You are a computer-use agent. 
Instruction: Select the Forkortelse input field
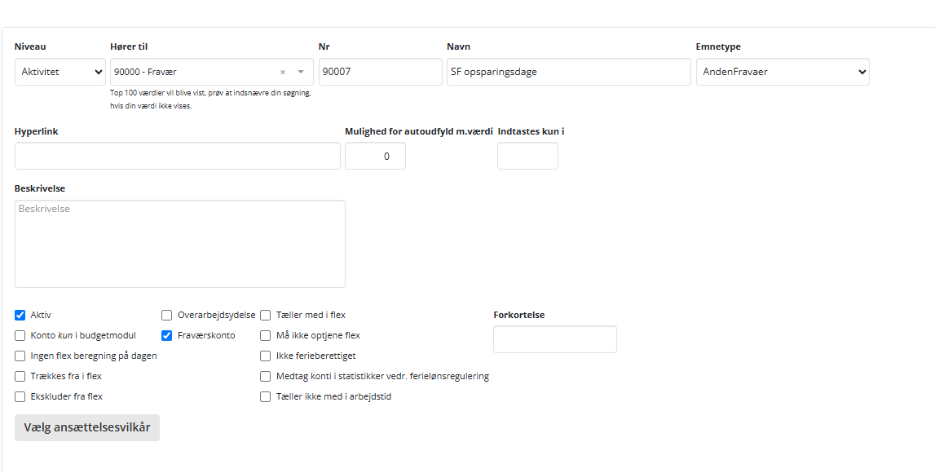point(554,339)
